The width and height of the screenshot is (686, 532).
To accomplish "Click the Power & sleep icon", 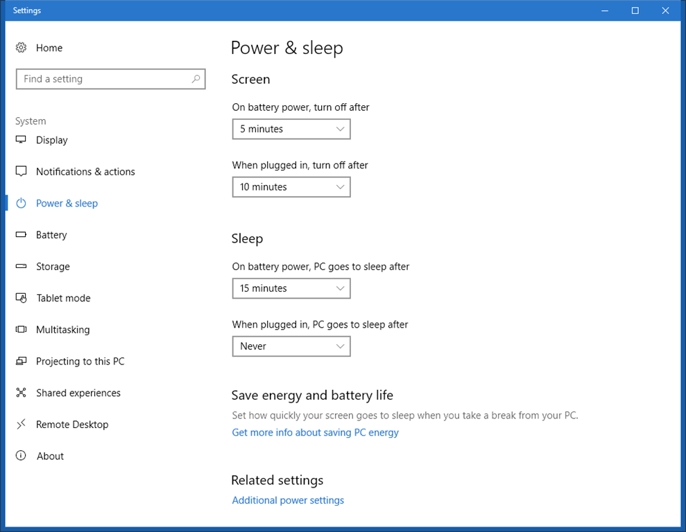I will (21, 203).
